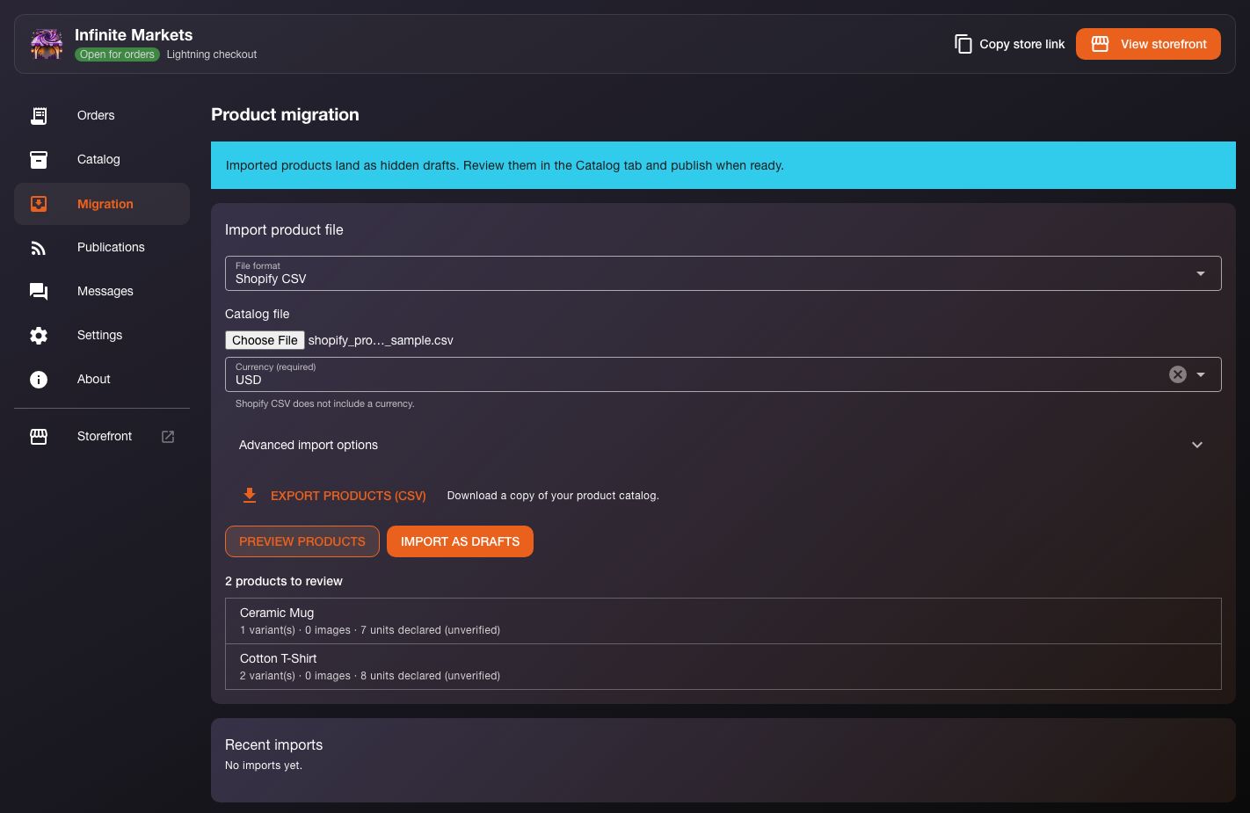This screenshot has width=1250, height=813.
Task: Clear the USD currency selection
Action: [x=1178, y=374]
